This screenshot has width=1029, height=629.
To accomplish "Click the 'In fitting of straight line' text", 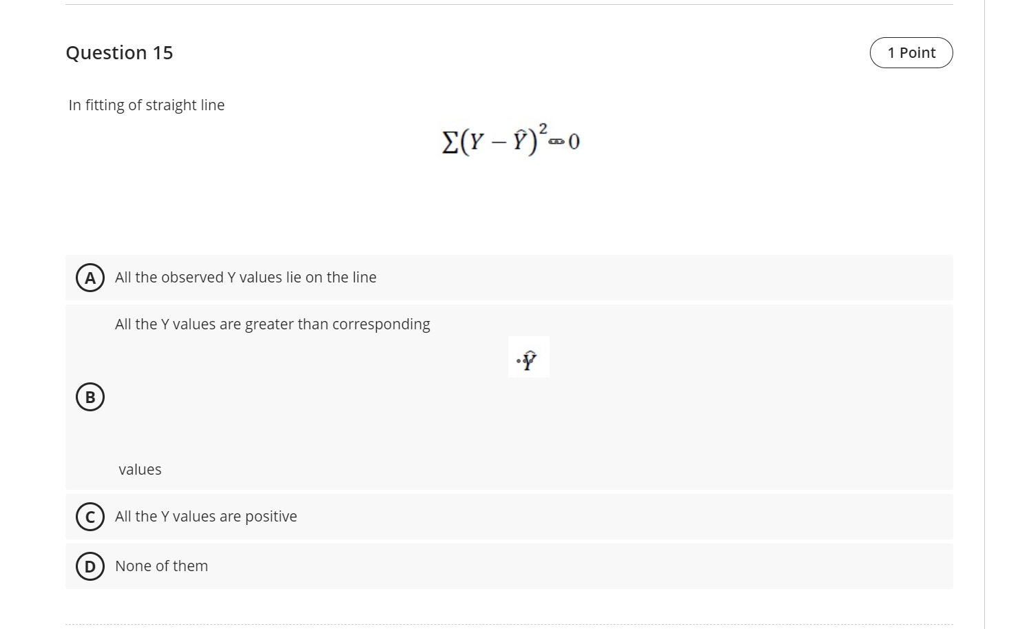I will [146, 105].
